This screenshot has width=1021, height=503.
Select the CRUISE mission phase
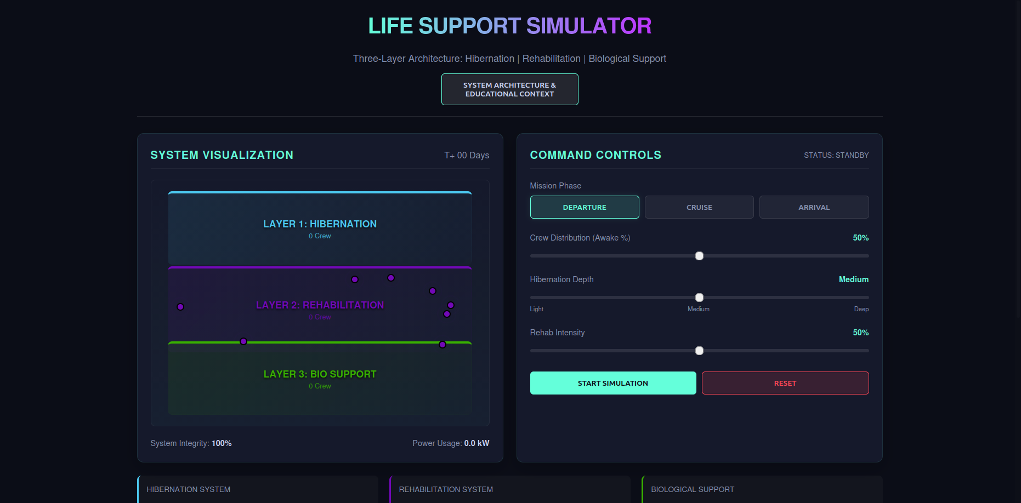(x=699, y=207)
